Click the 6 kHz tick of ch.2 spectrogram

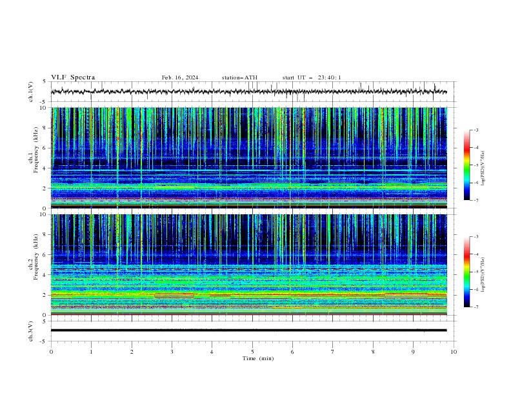[45, 255]
